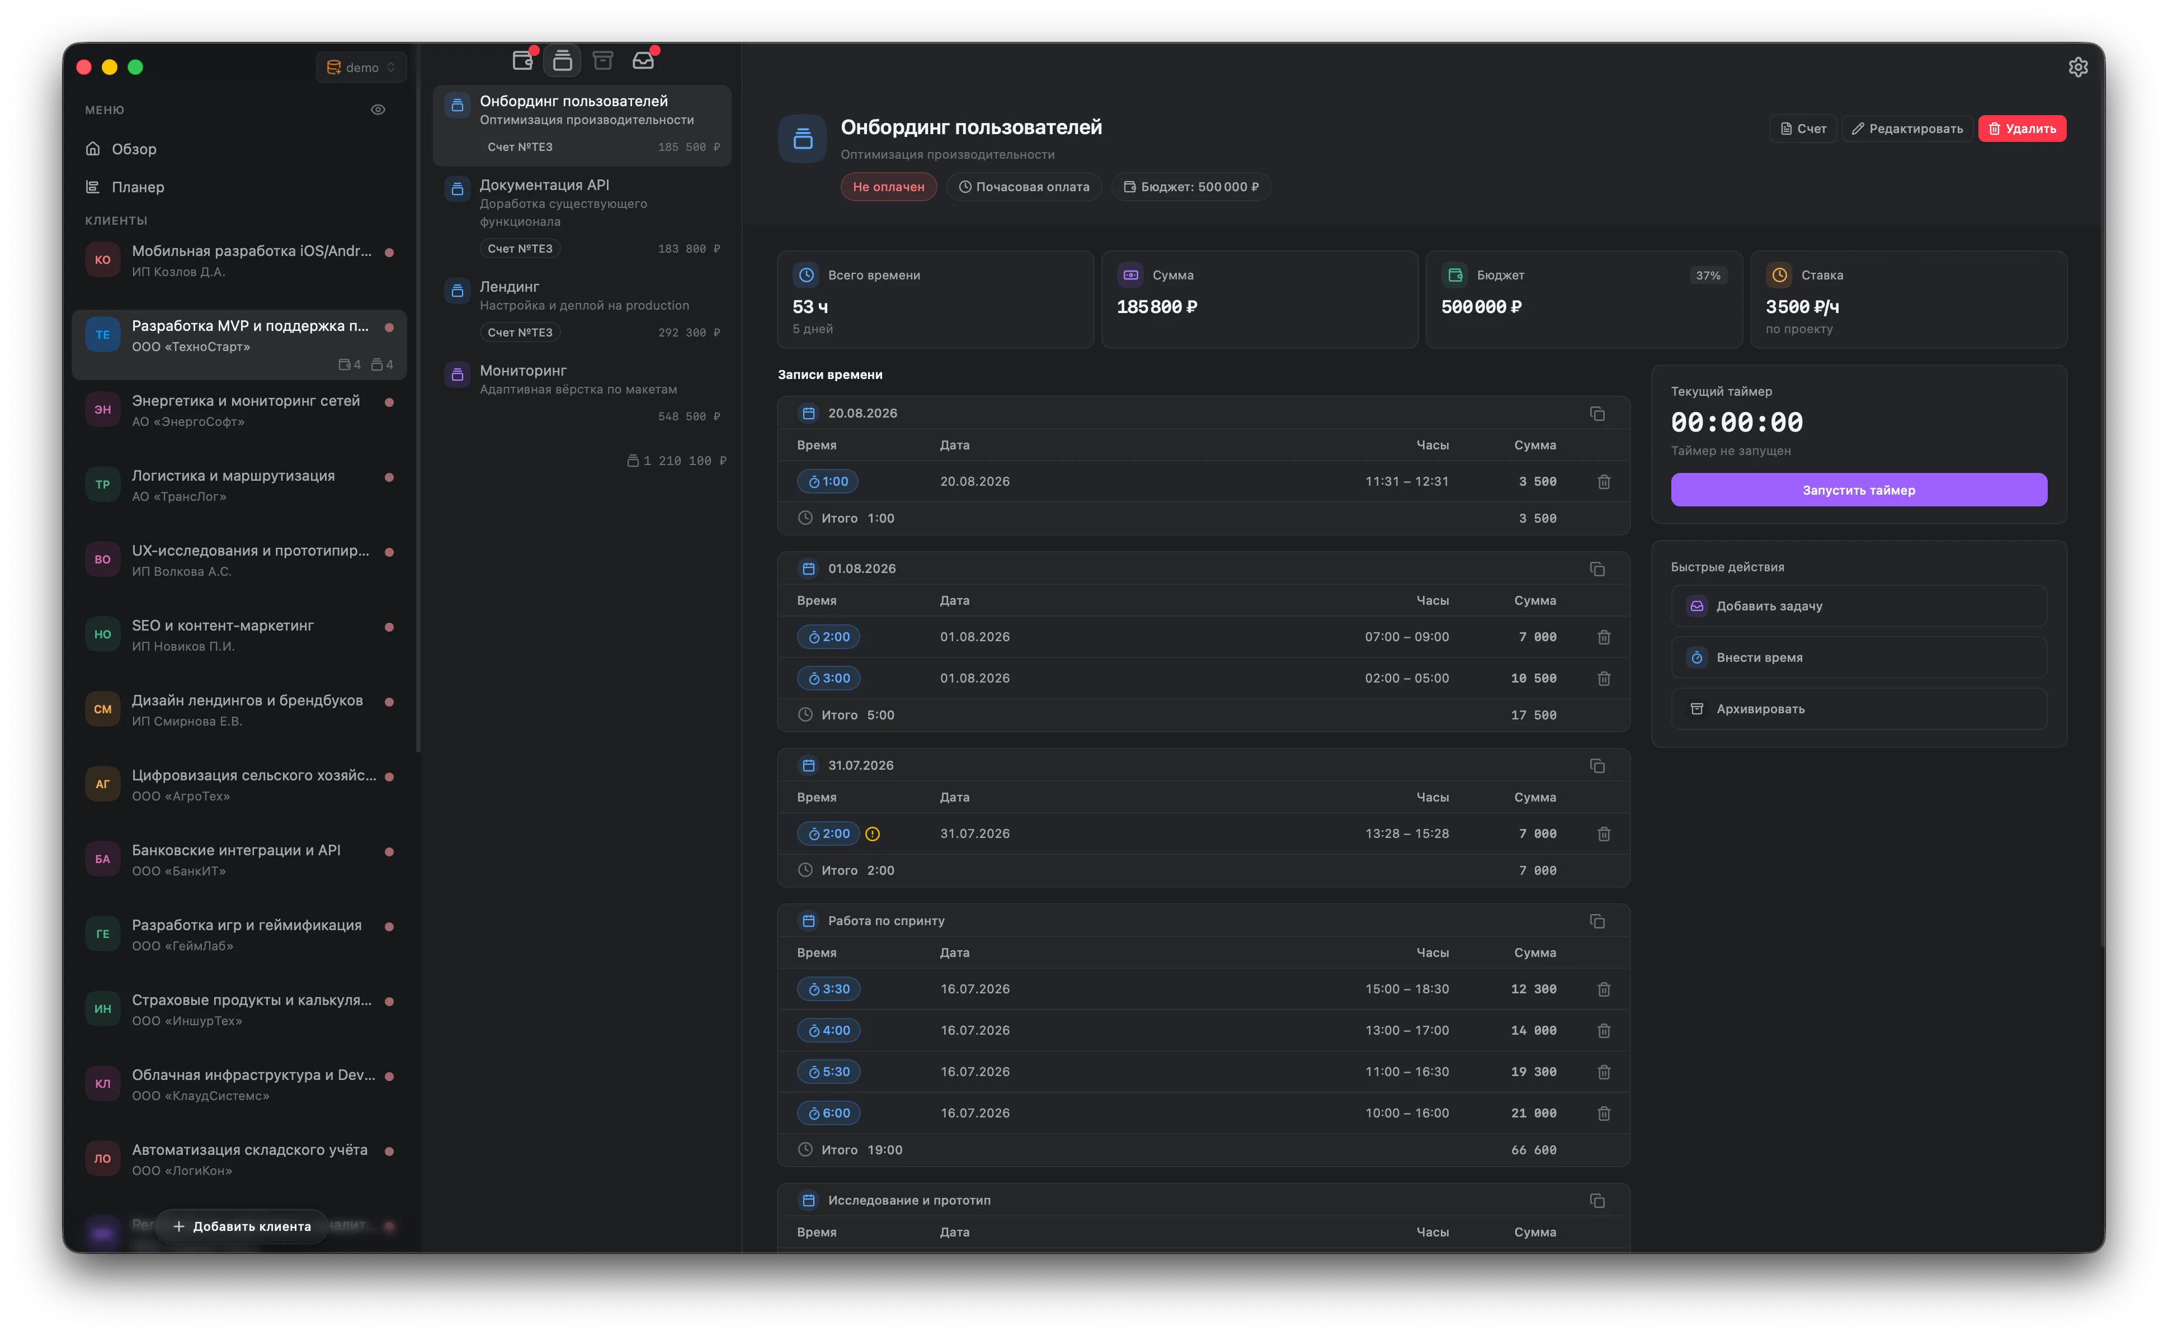Open the Счет №ТЕ3 tag under Лендинг
The height and width of the screenshot is (1336, 2168).
[x=520, y=333]
